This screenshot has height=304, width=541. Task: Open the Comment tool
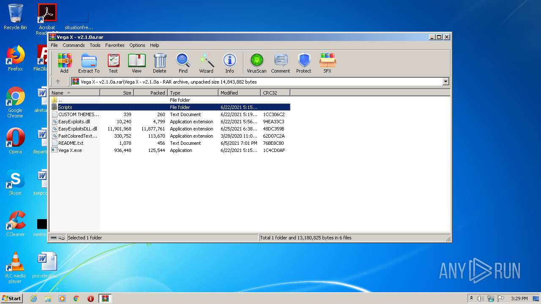281,63
